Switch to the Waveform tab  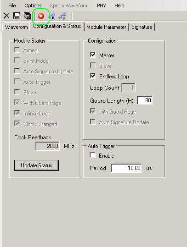tap(16, 27)
